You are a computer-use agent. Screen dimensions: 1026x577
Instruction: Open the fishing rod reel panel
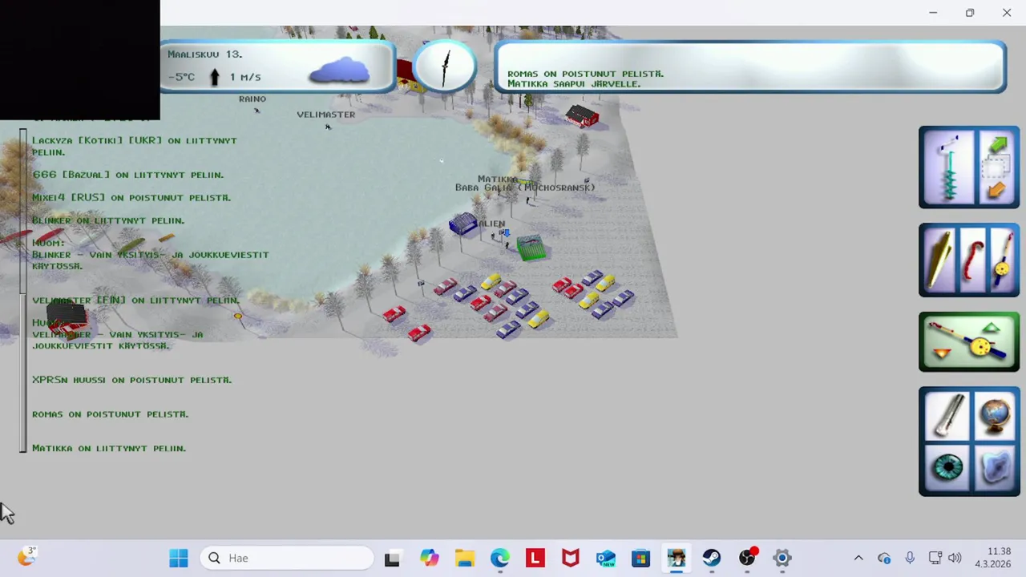tap(969, 342)
